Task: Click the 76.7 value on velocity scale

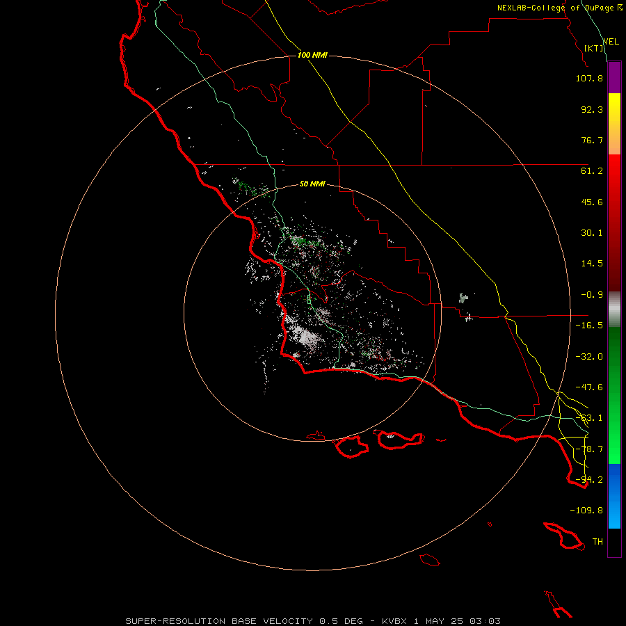Action: point(592,140)
